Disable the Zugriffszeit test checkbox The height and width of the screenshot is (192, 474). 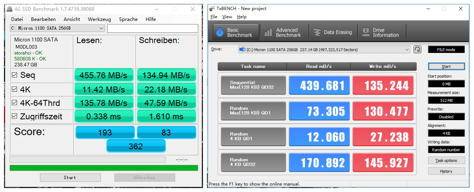(x=15, y=117)
